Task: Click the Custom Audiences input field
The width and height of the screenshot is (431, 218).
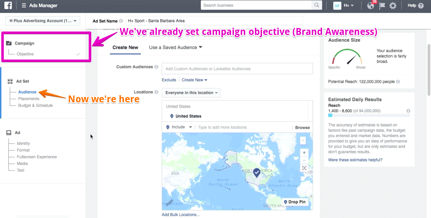Action: click(237, 69)
